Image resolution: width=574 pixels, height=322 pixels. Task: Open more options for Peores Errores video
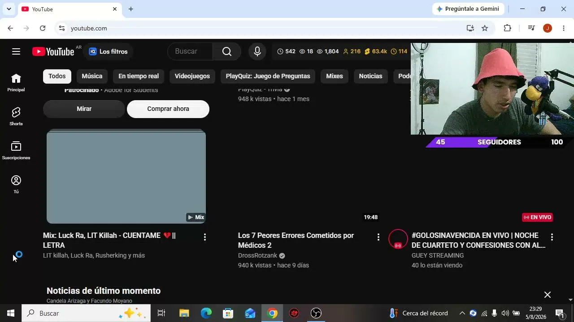click(378, 237)
